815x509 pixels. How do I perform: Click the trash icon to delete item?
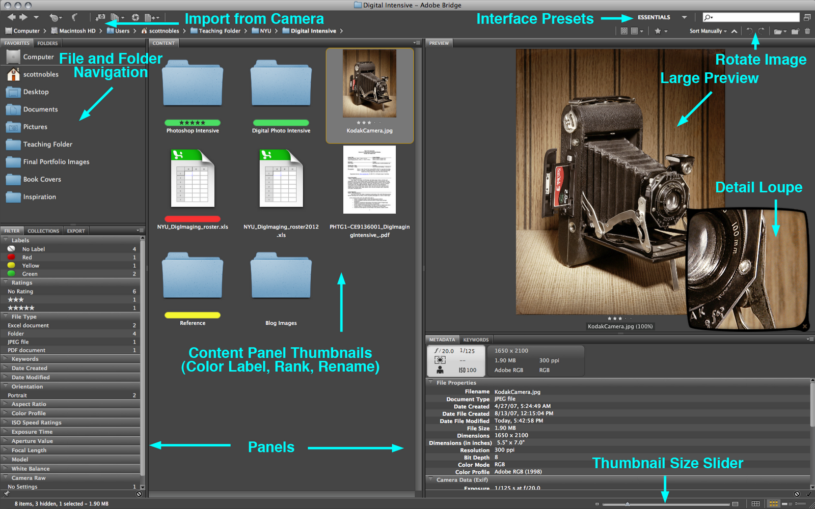808,31
